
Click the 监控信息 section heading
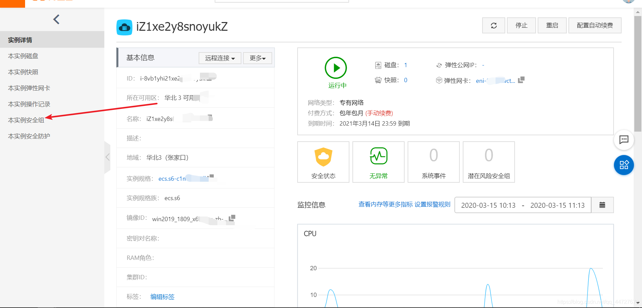tap(312, 205)
